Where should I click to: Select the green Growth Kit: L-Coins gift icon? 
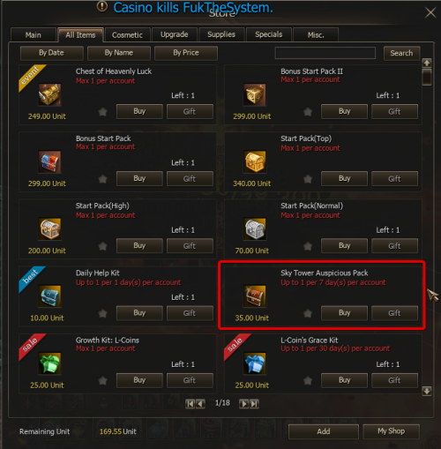pos(49,363)
